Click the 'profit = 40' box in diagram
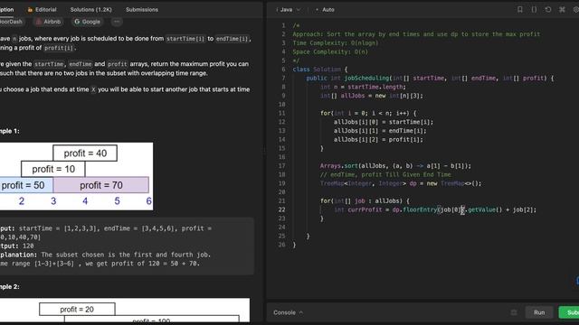Screen dimensions: 579x325 click(85, 153)
